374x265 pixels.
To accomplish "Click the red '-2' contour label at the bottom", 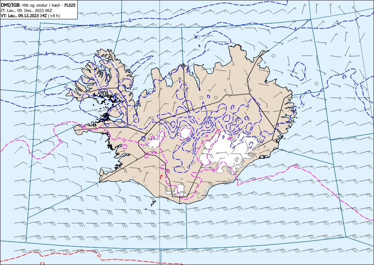I will (x=99, y=256).
